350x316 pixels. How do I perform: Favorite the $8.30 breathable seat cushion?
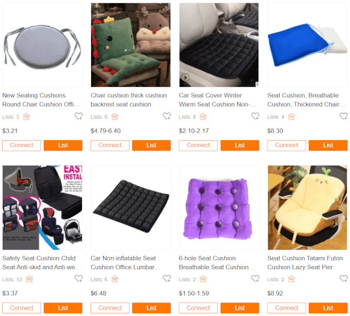click(x=344, y=116)
